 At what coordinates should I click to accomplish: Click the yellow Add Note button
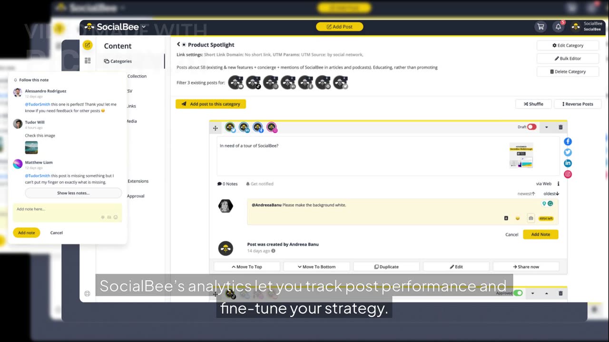click(x=540, y=234)
